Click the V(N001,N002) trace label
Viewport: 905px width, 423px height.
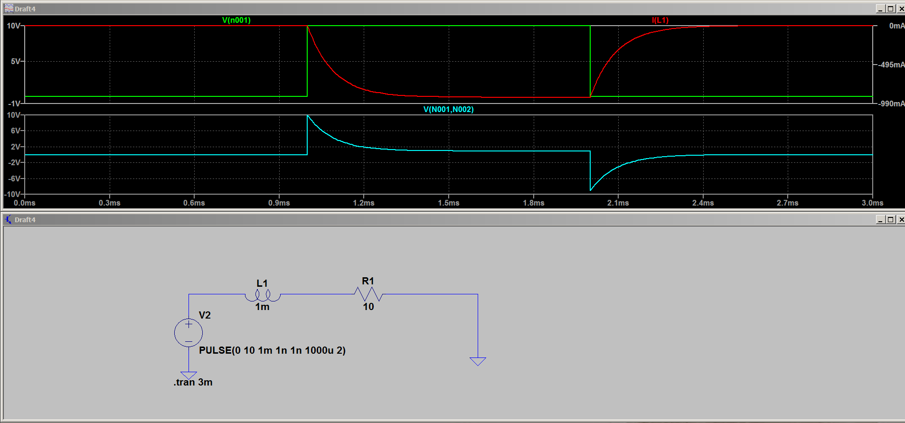point(448,109)
